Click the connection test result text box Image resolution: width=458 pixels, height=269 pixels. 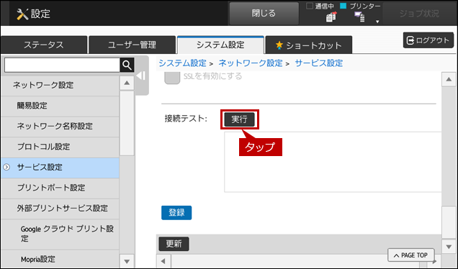[333, 162]
